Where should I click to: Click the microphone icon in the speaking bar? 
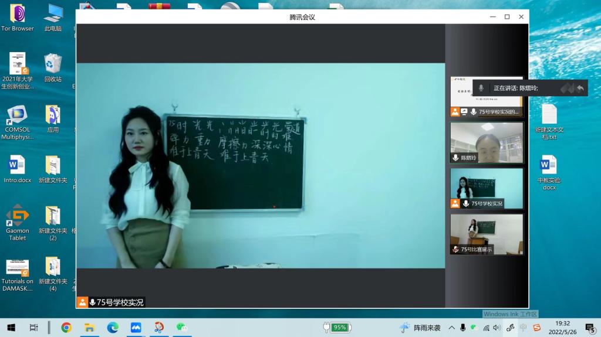[x=481, y=88]
